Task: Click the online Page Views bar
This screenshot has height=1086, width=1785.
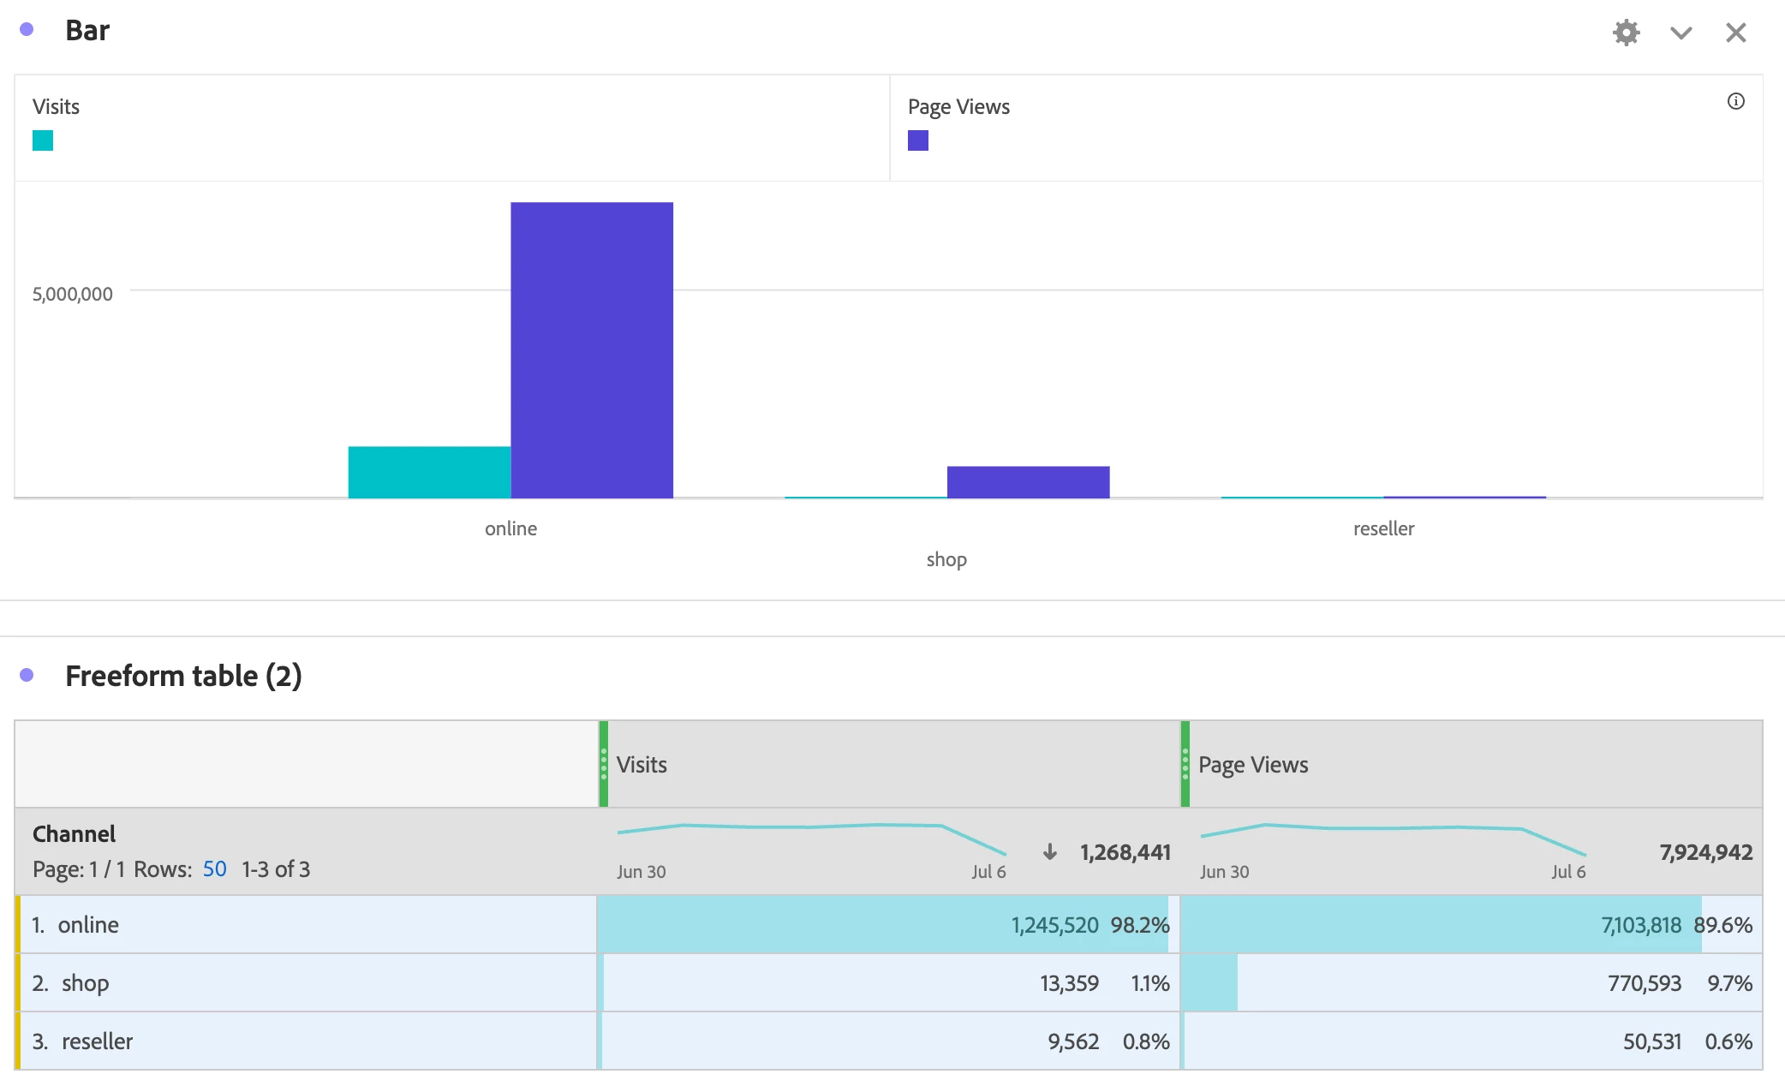Action: pos(591,349)
